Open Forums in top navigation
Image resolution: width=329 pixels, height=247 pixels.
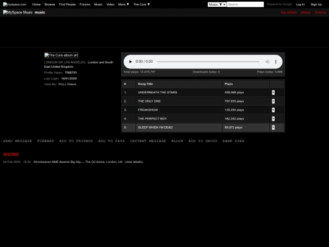coord(85,4)
